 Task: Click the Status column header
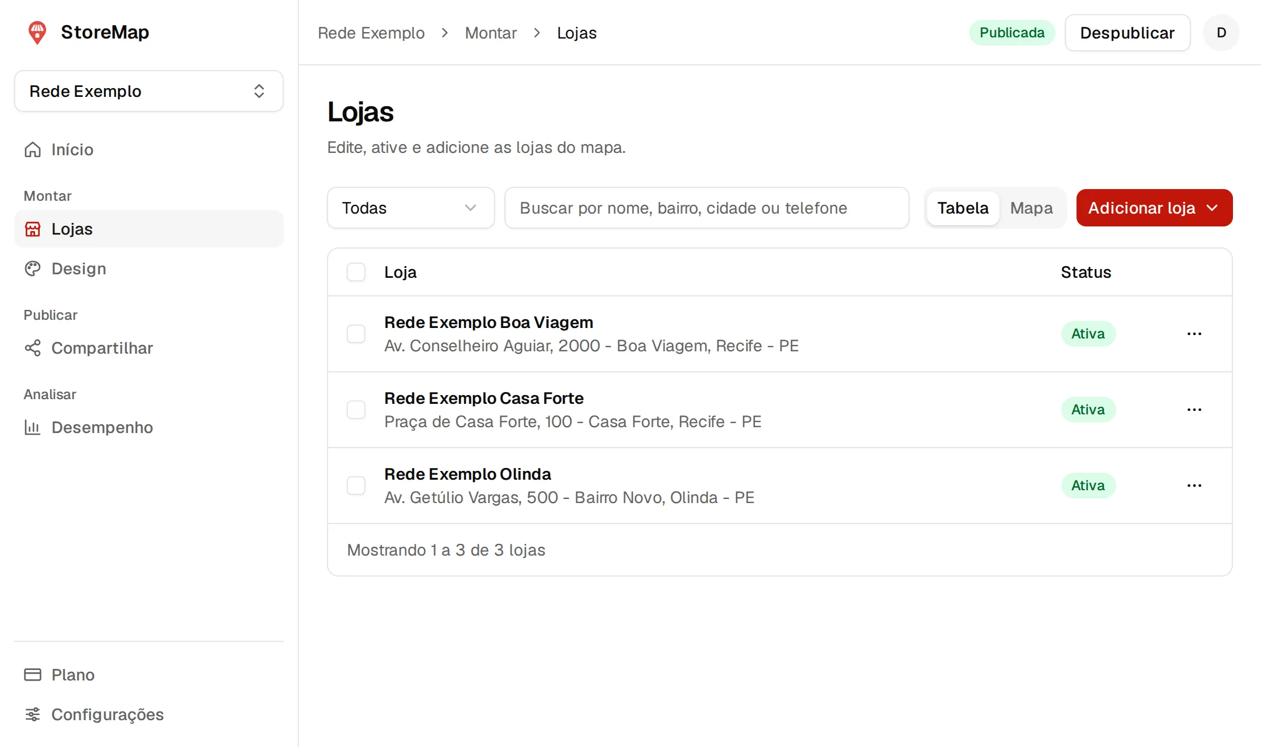tap(1086, 272)
